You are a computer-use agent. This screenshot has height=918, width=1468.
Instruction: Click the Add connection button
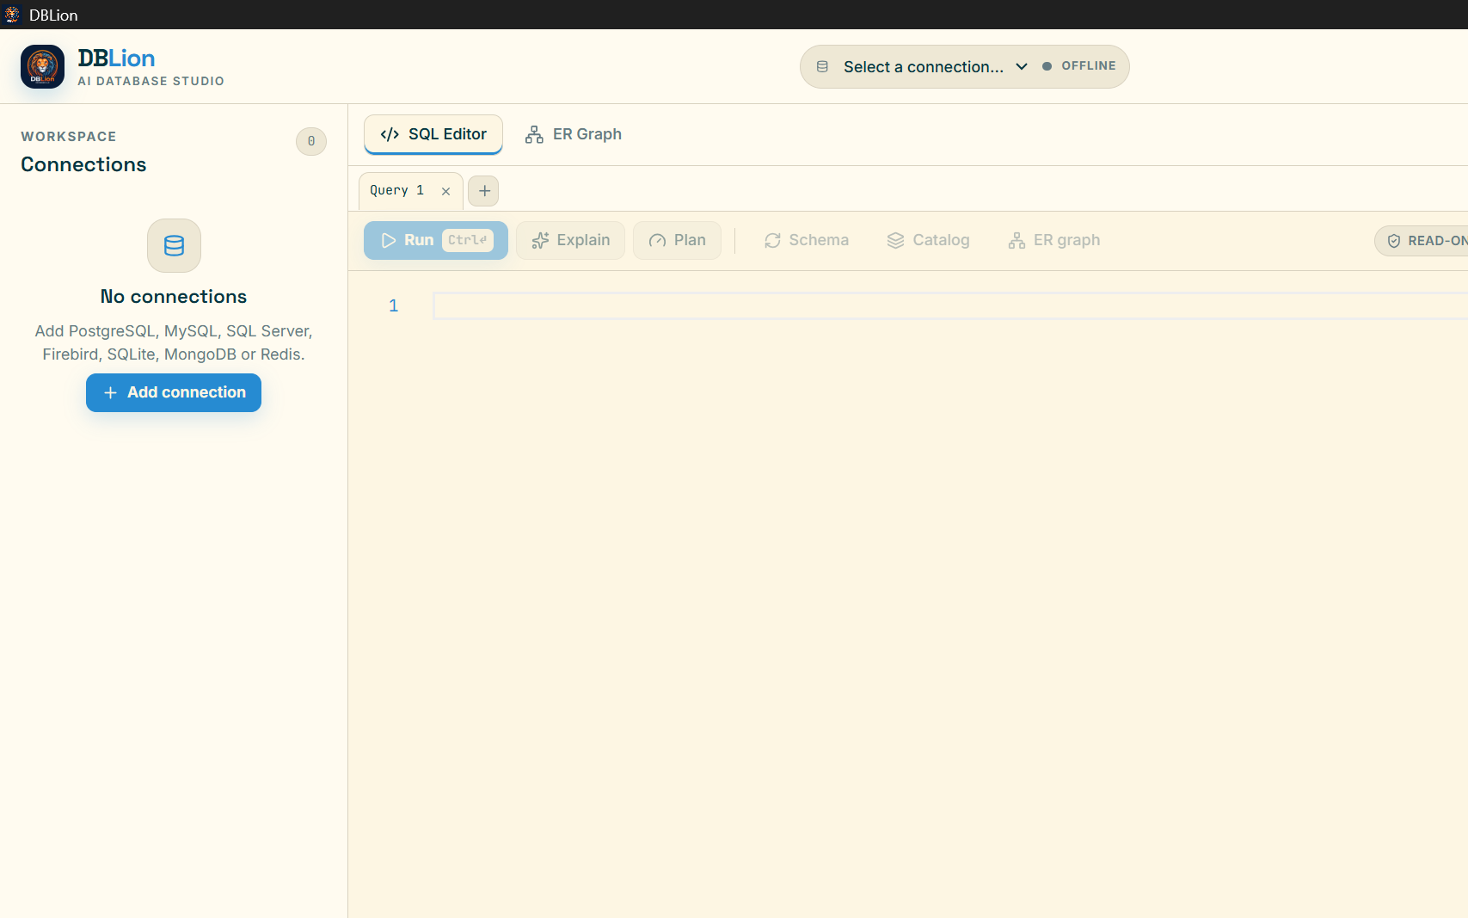click(174, 392)
